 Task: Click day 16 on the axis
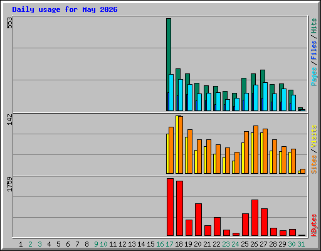point(160,244)
